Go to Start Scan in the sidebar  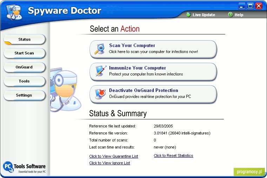click(25, 53)
